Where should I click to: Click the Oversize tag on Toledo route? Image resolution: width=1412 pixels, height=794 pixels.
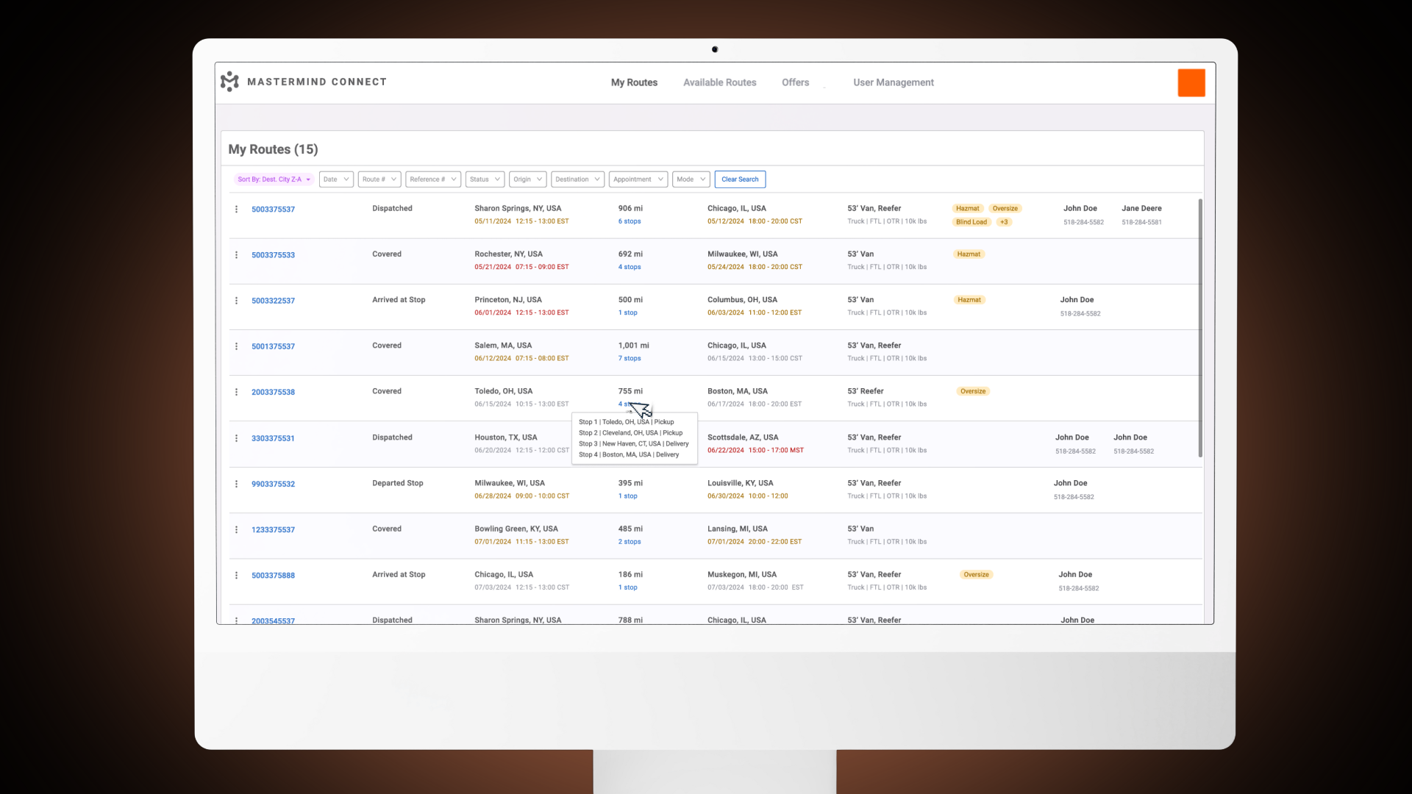(973, 391)
